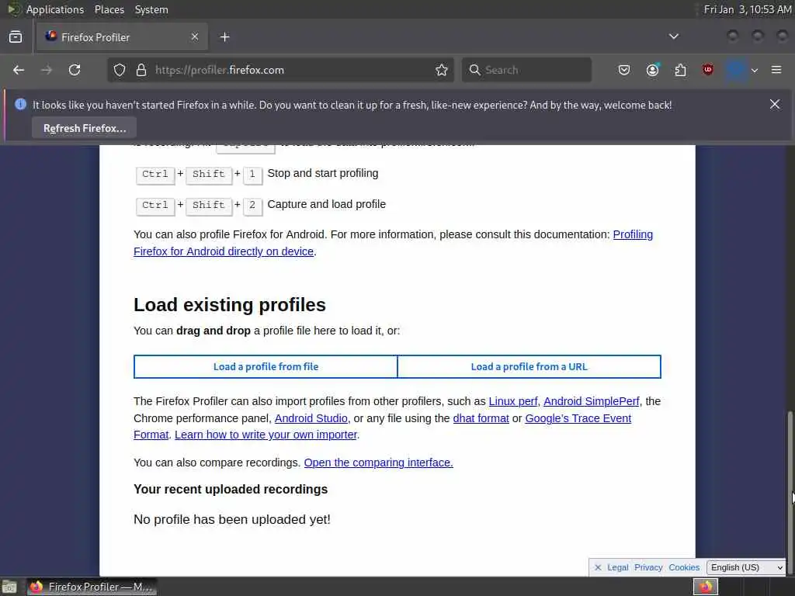Open the Firefox account icon

click(x=652, y=70)
